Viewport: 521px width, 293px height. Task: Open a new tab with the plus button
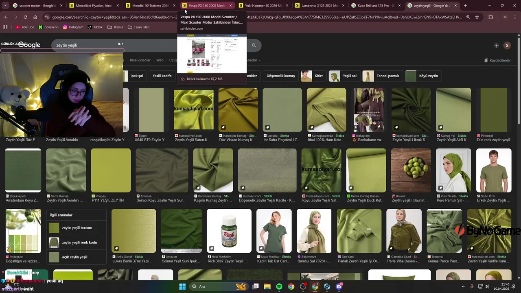pyautogui.click(x=465, y=6)
